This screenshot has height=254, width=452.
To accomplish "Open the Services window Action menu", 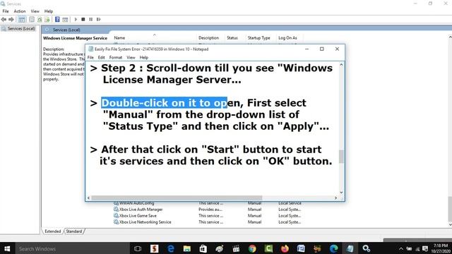I will [20, 11].
